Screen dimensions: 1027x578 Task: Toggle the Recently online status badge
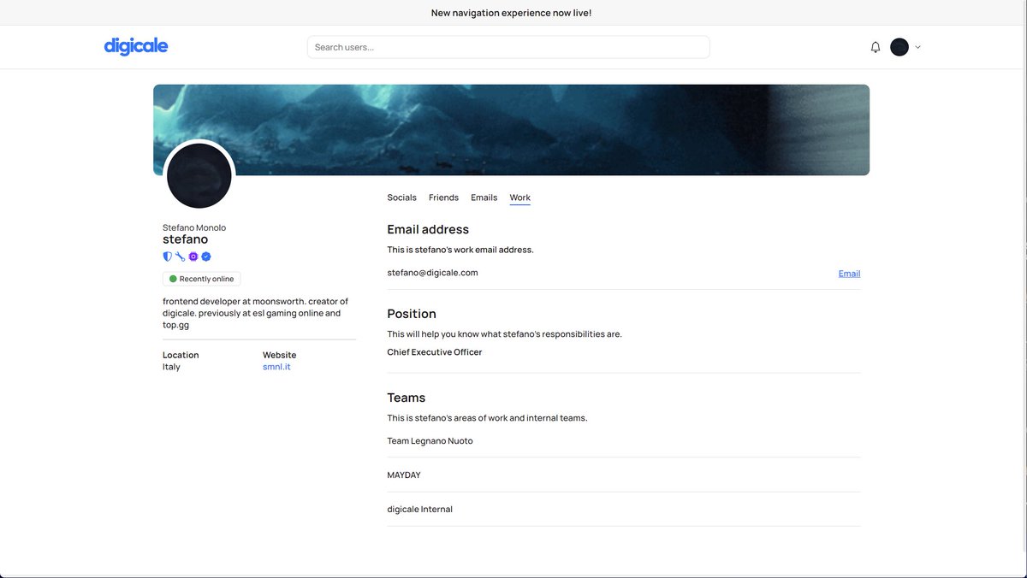coord(201,278)
